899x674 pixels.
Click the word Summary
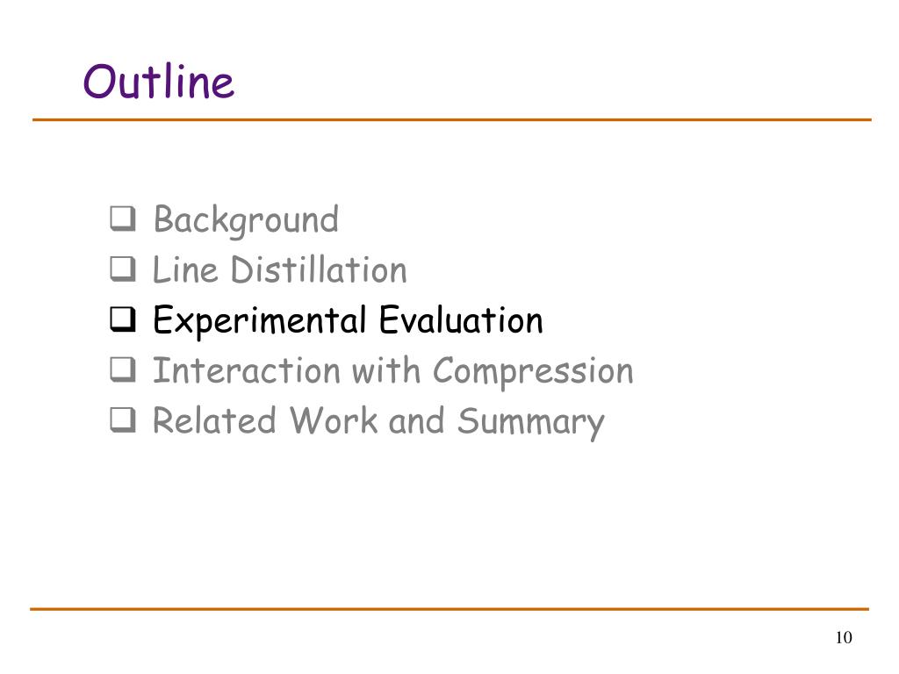click(x=531, y=423)
